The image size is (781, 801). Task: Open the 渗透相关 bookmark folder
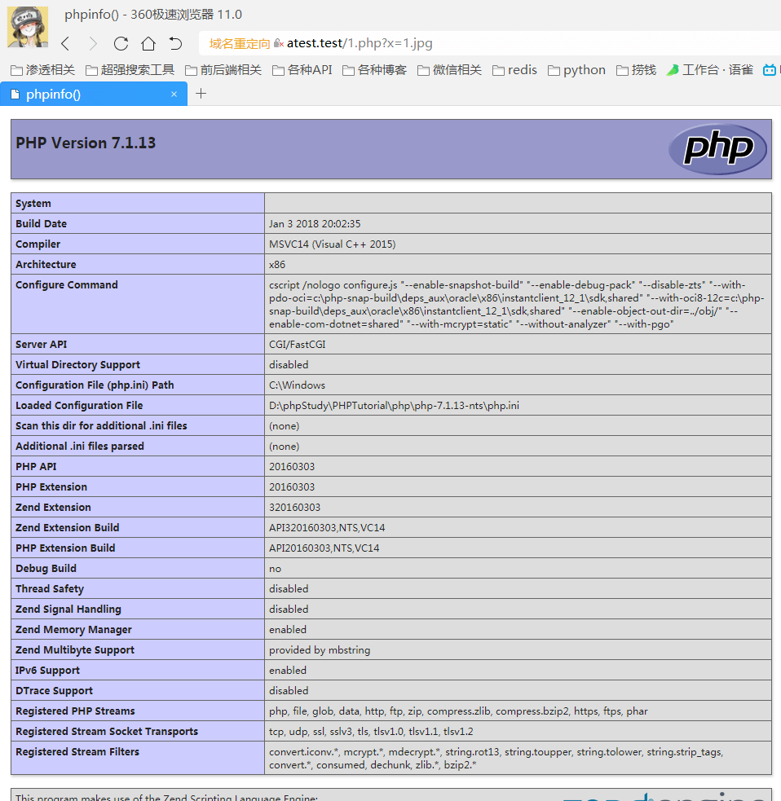(x=43, y=70)
